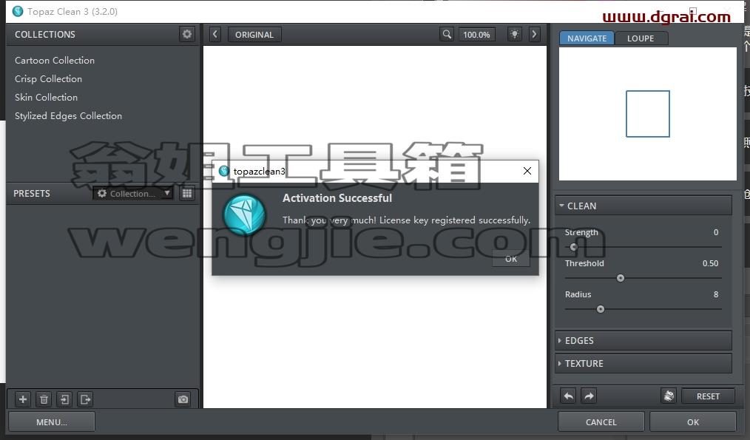Viewport: 750px width, 440px height.
Task: Toggle the ORIGINAL view button
Action: coord(254,35)
